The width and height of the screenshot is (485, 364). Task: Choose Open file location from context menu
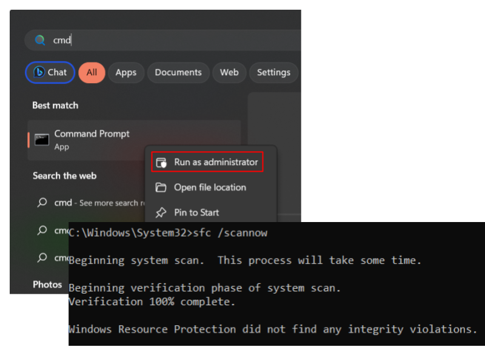tap(210, 187)
